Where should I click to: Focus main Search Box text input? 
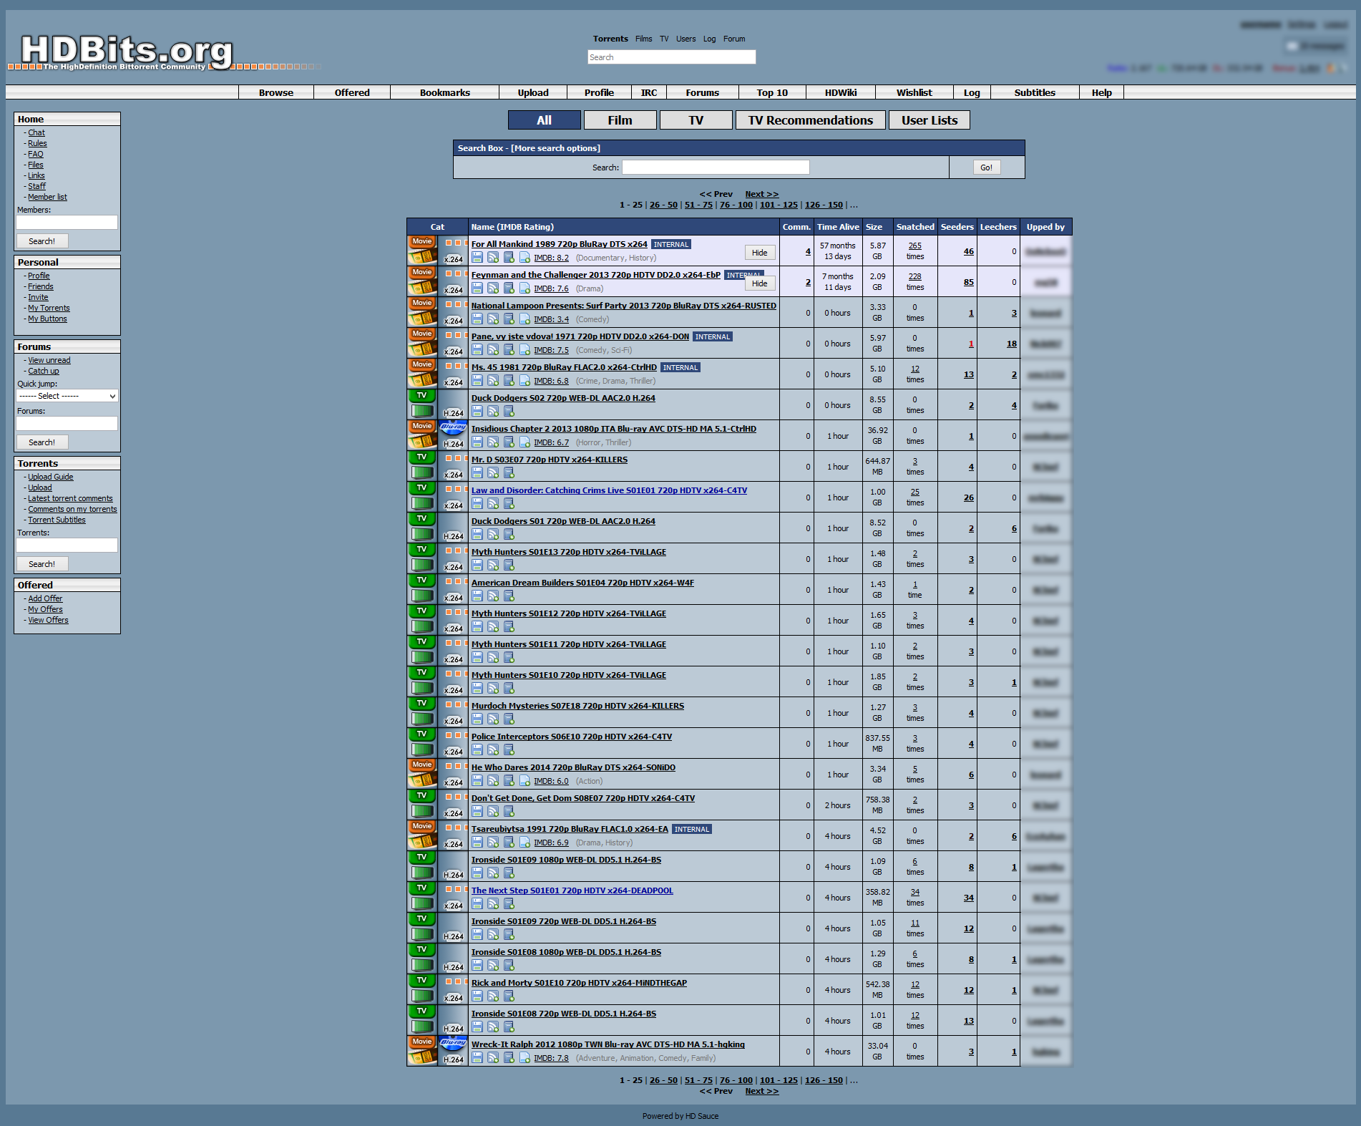point(716,168)
